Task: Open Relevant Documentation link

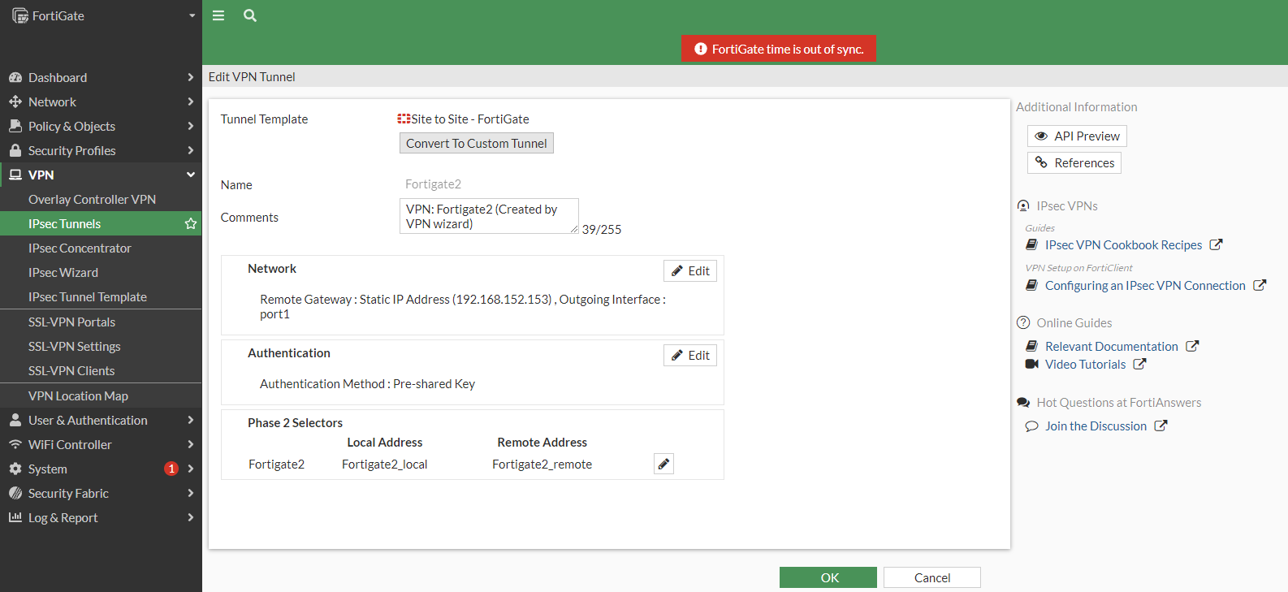Action: [1111, 346]
